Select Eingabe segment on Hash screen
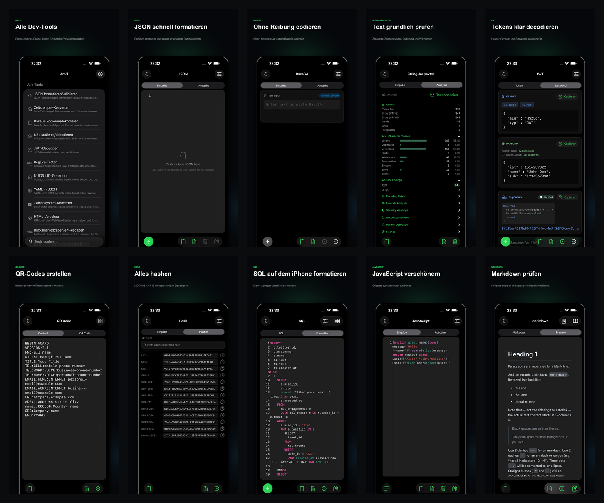 pos(162,332)
